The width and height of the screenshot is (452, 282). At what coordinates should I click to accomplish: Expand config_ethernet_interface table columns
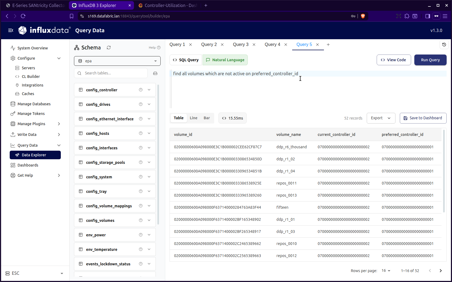tap(149, 119)
